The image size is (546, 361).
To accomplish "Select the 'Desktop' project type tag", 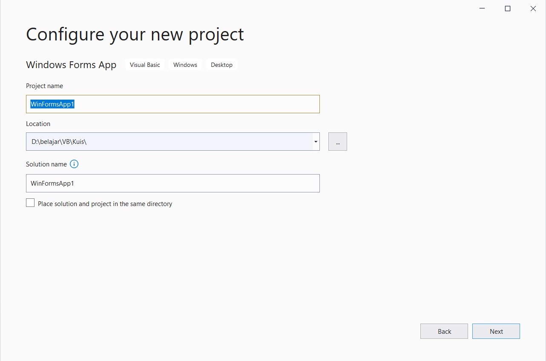I will point(221,64).
